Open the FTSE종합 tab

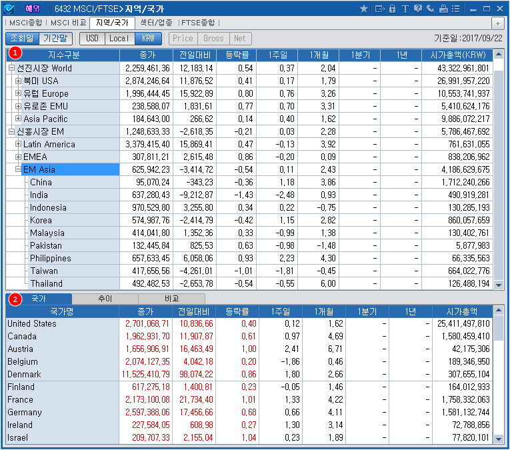(x=198, y=23)
